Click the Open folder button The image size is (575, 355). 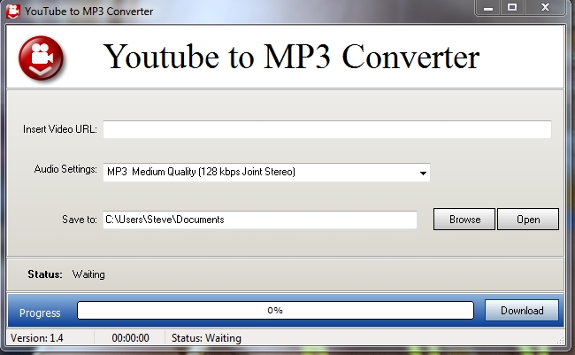(528, 220)
